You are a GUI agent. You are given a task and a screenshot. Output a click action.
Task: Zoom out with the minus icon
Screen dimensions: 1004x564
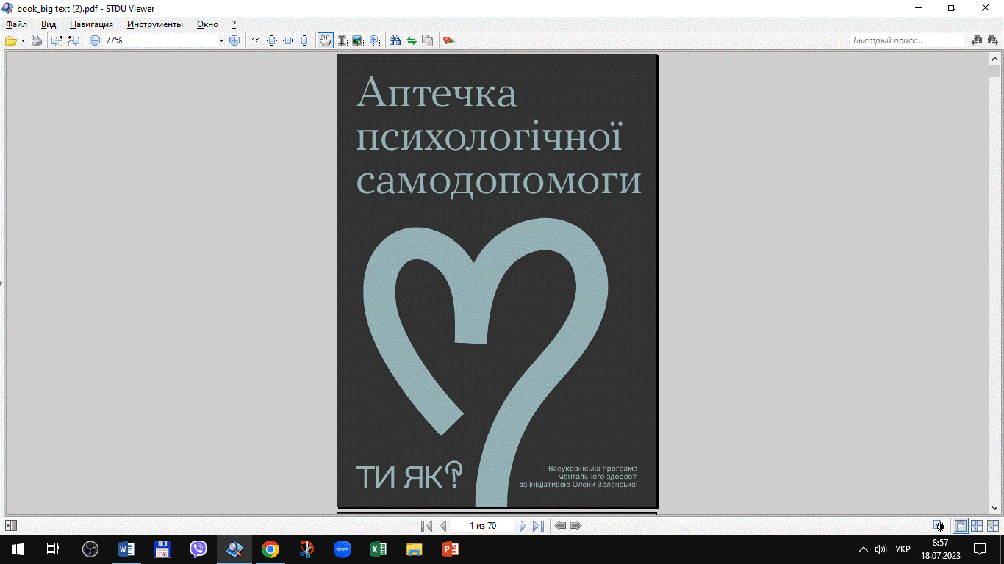95,40
